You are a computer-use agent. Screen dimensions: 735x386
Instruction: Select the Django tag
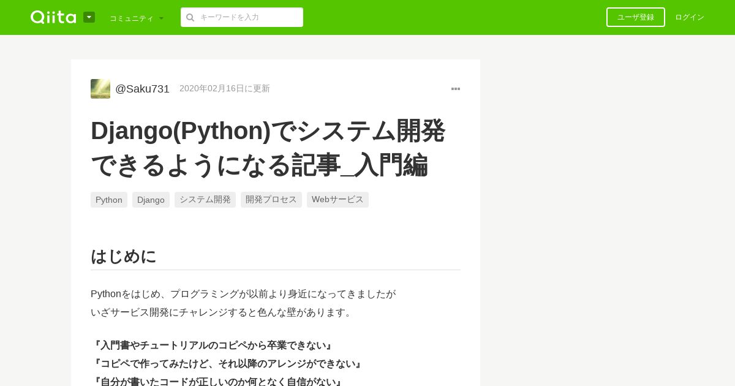(151, 200)
